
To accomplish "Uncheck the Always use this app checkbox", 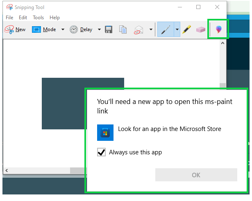I will tap(101, 152).
